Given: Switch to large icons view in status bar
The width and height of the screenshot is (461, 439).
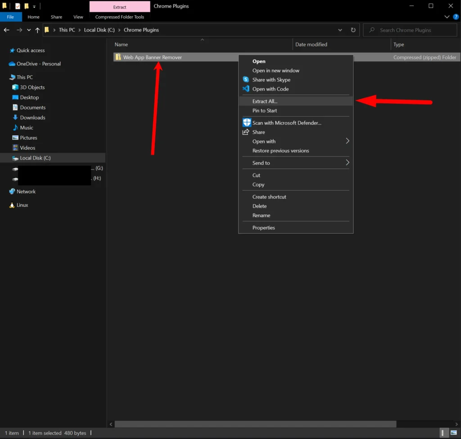Looking at the screenshot, I should tap(454, 433).
